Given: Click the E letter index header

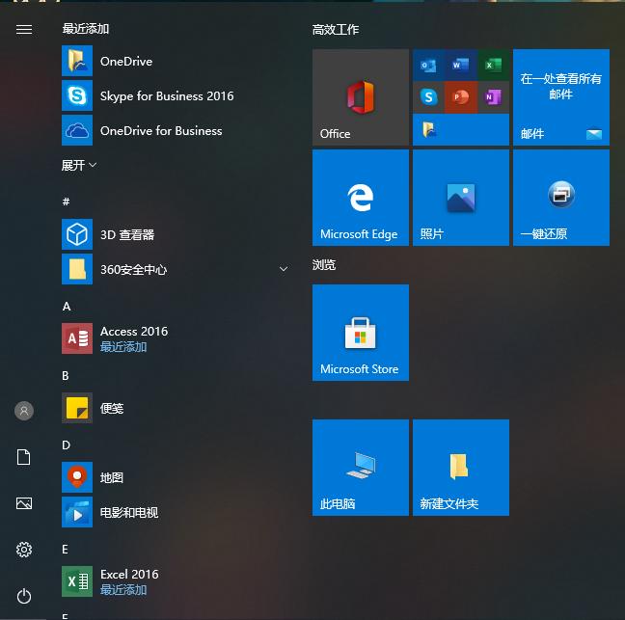Looking at the screenshot, I should point(66,549).
